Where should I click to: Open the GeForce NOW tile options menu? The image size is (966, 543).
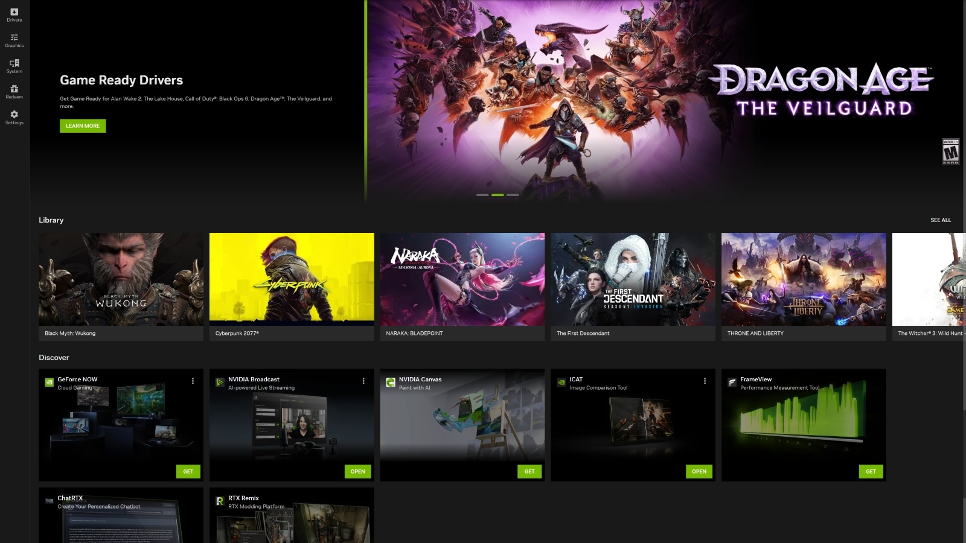point(193,380)
